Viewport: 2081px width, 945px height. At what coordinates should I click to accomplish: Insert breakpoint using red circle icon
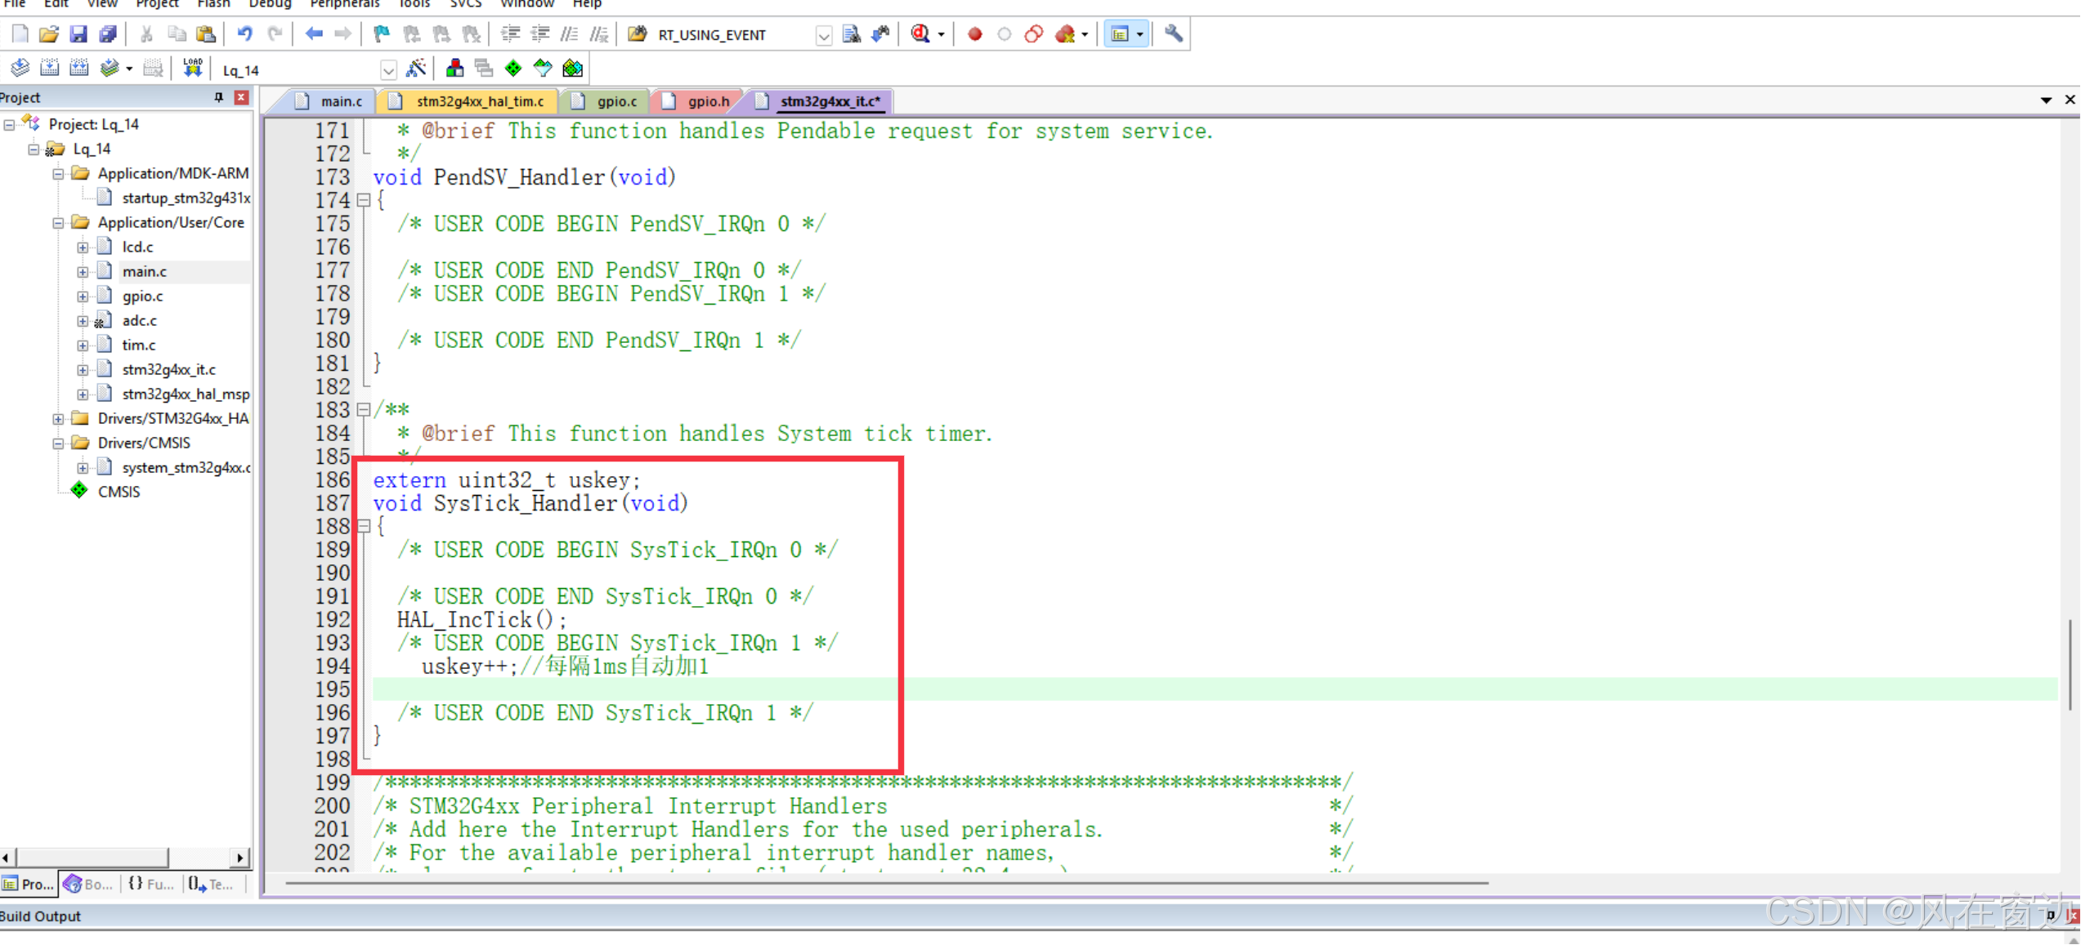pyautogui.click(x=974, y=34)
